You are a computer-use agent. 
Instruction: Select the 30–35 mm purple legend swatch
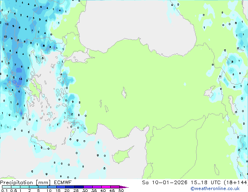click(x=88, y=187)
